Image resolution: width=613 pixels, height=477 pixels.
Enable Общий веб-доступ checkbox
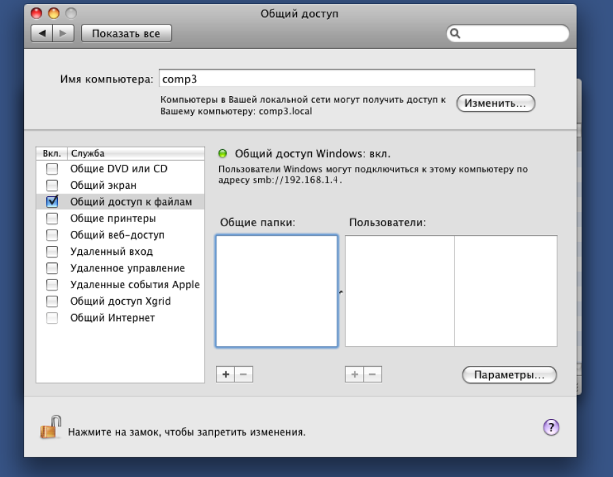point(52,235)
